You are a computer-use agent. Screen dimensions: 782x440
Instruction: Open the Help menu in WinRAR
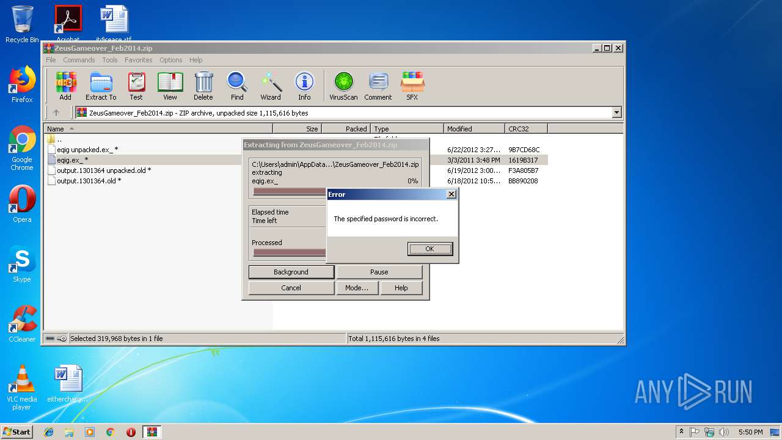click(195, 60)
